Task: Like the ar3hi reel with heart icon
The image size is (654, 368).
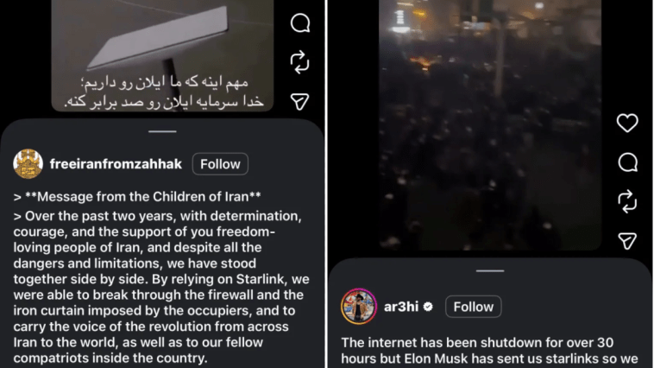Action: [x=627, y=123]
